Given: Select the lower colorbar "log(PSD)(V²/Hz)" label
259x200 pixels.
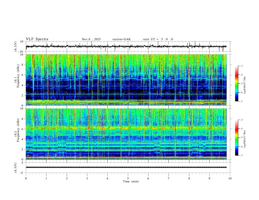Looking at the screenshot, I should [245, 139].
